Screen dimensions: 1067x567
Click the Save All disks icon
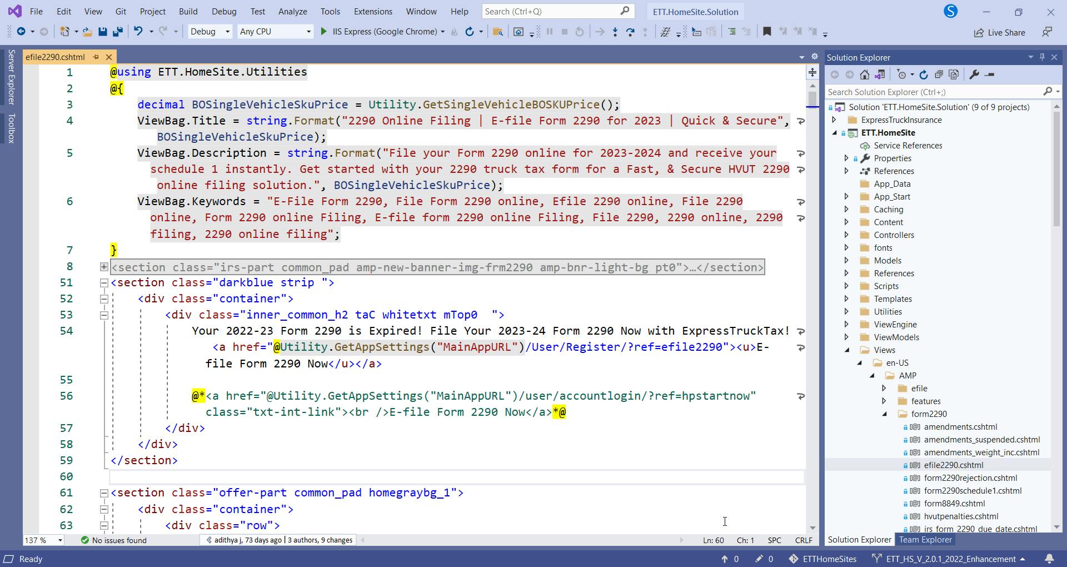(117, 32)
